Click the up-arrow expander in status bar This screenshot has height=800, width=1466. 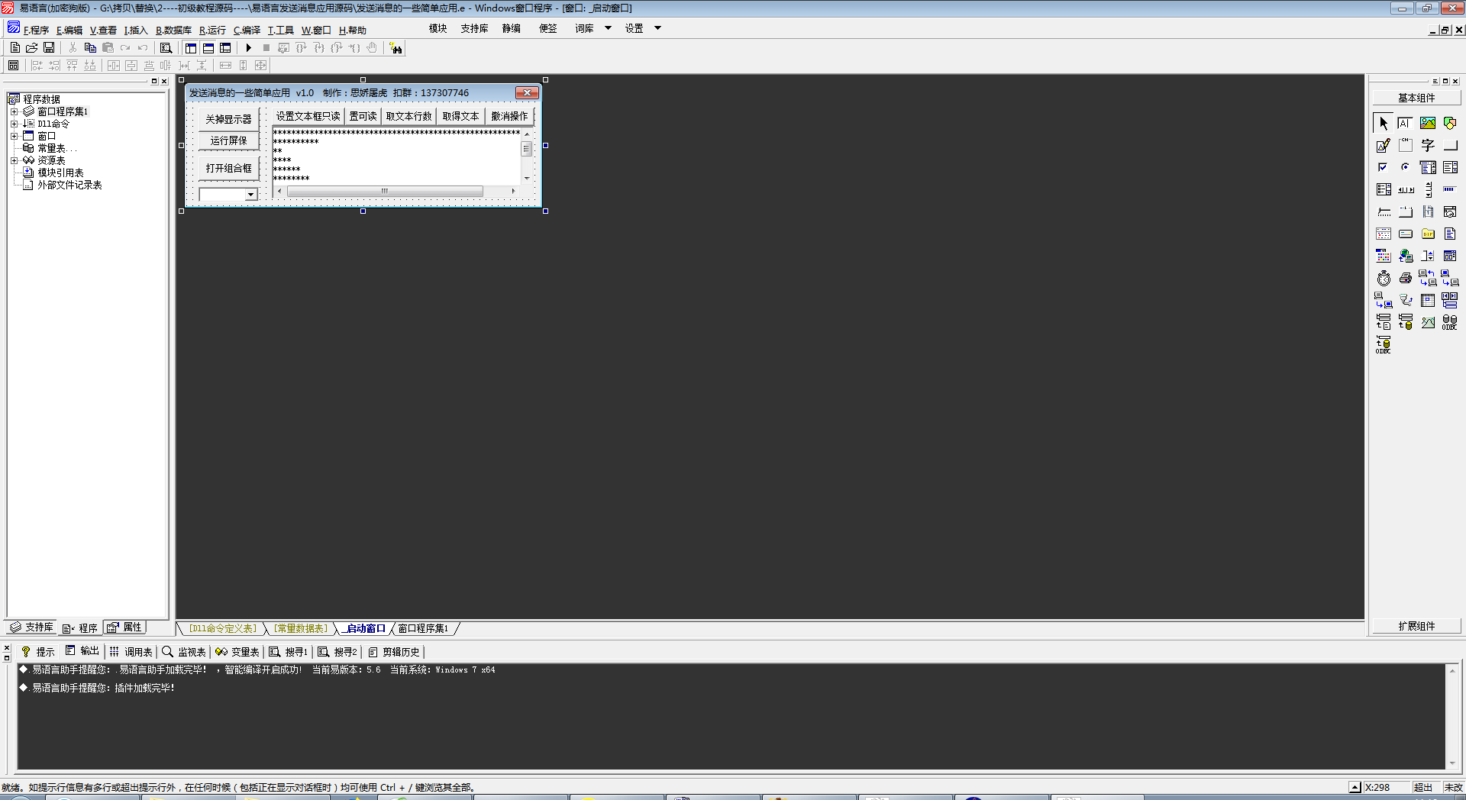1355,787
